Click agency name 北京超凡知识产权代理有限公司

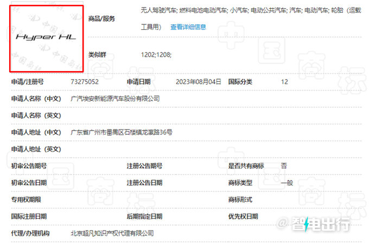[112, 233]
